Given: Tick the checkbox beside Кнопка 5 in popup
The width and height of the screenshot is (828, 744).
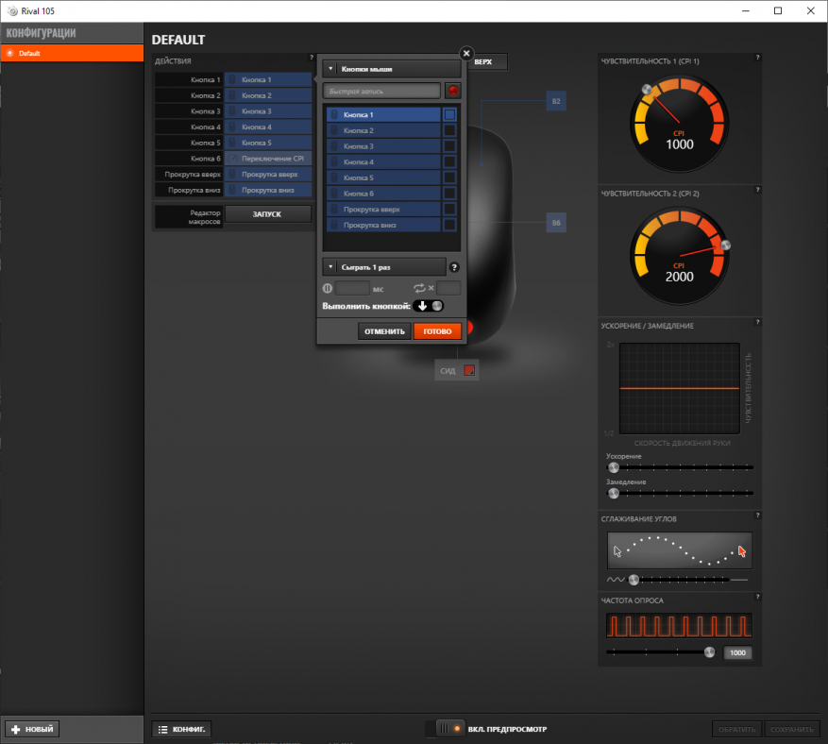Looking at the screenshot, I should pos(449,178).
